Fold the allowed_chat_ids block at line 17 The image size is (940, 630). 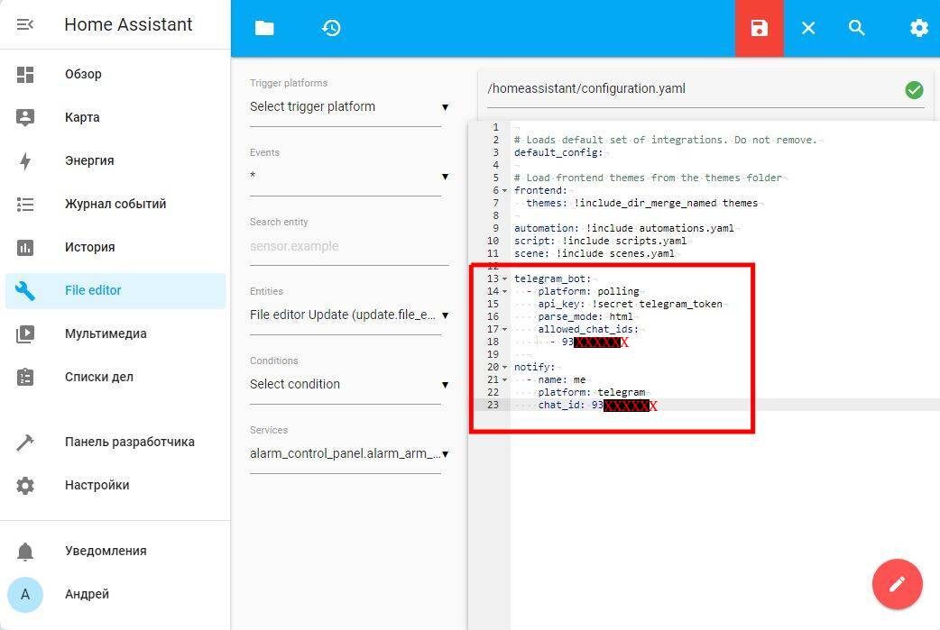(505, 329)
